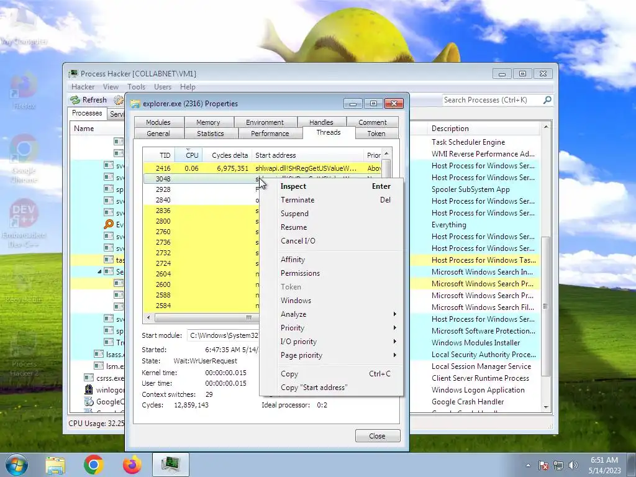Open the Users menu
Screen dimensions: 636x477
point(163,87)
